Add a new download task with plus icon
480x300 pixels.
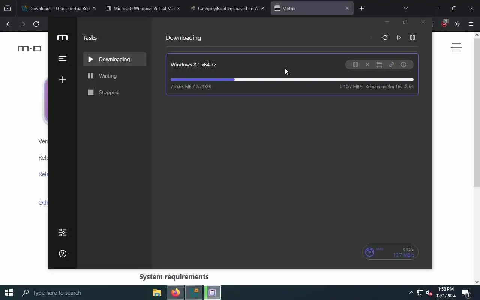[63, 79]
